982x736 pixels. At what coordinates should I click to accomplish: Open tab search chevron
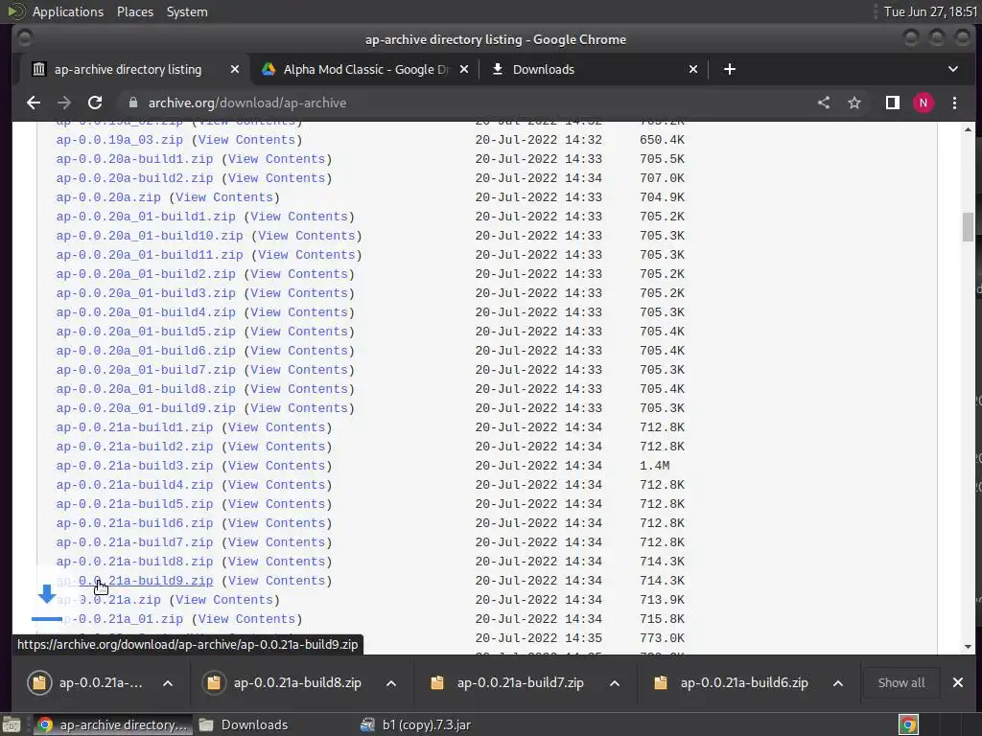953,69
